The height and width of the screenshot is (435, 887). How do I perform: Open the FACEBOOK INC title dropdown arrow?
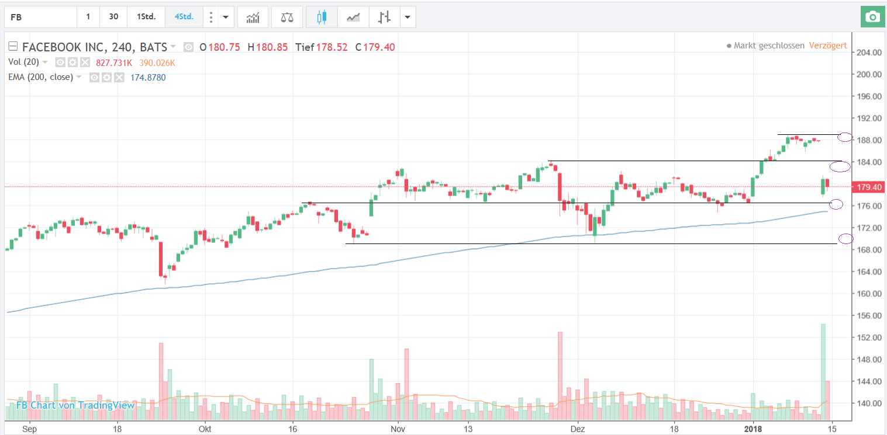coord(173,47)
